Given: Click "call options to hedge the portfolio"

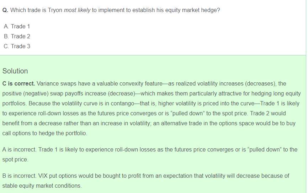Looking at the screenshot, I should click(x=45, y=133).
